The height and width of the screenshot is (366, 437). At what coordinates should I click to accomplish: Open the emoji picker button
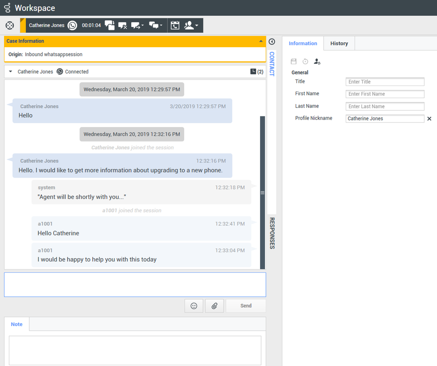click(x=194, y=306)
